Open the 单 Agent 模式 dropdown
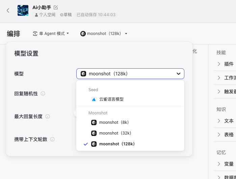The image size is (236, 179). (51, 33)
